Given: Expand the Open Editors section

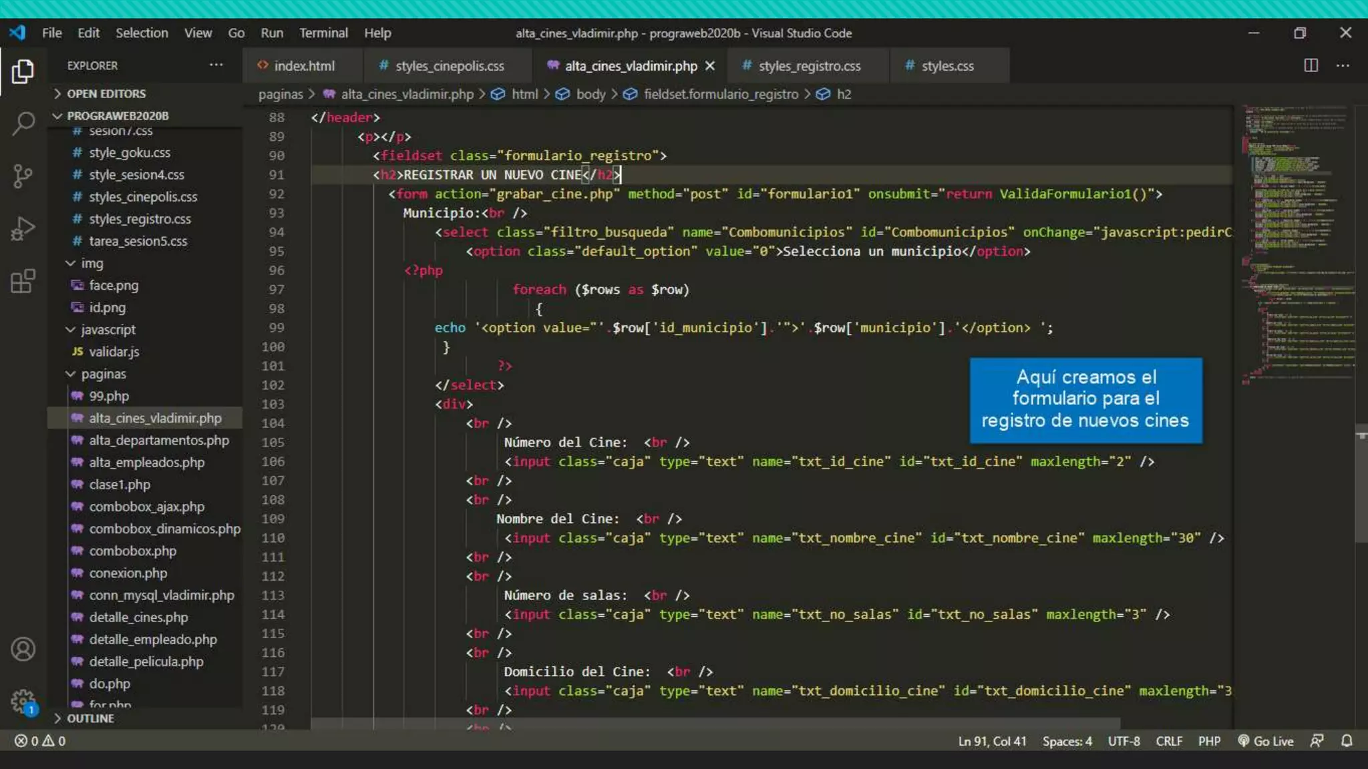Looking at the screenshot, I should pyautogui.click(x=106, y=93).
